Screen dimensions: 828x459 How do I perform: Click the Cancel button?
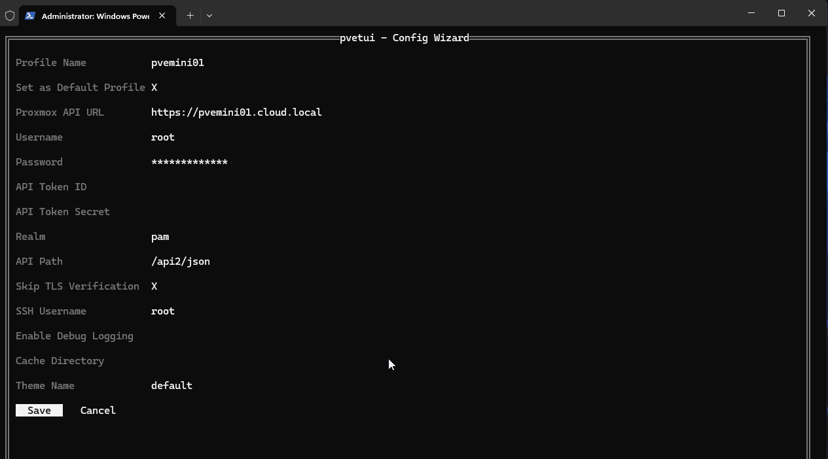tap(98, 410)
